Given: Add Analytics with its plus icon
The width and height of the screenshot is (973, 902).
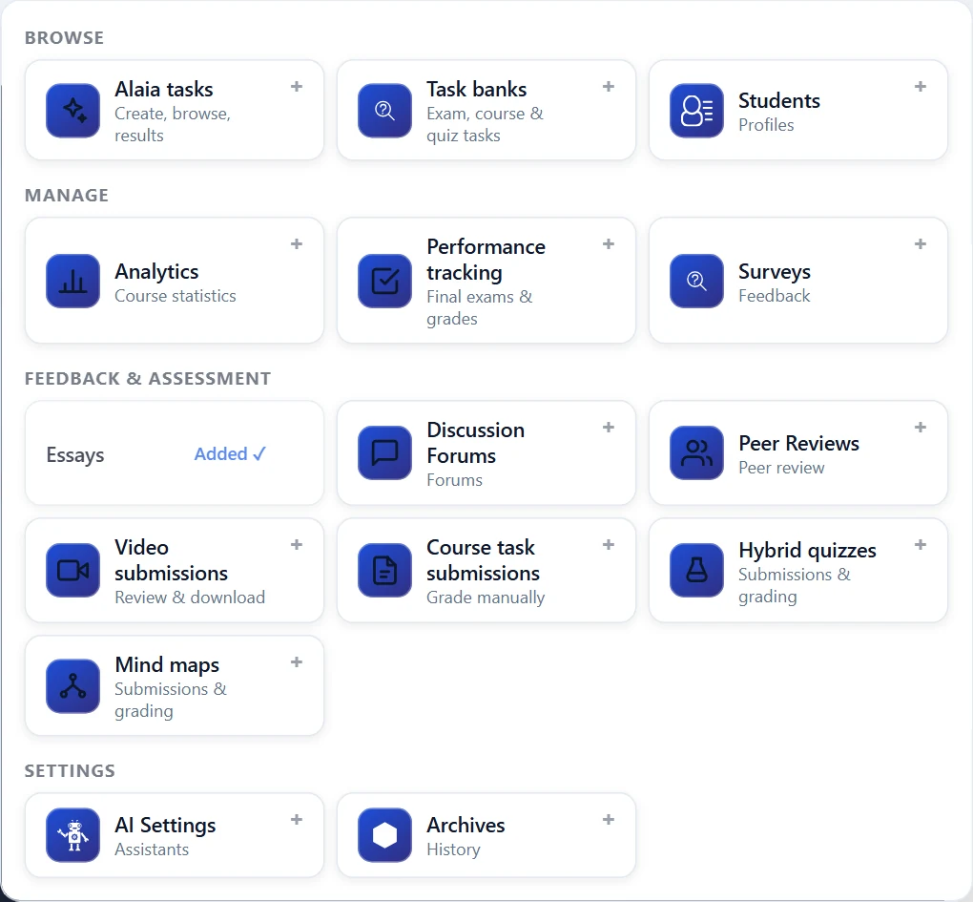Looking at the screenshot, I should (297, 244).
